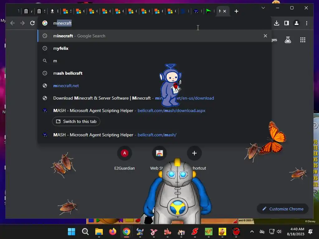Toggle the Chrome side panel icon
The width and height of the screenshot is (319, 239).
click(x=287, y=23)
